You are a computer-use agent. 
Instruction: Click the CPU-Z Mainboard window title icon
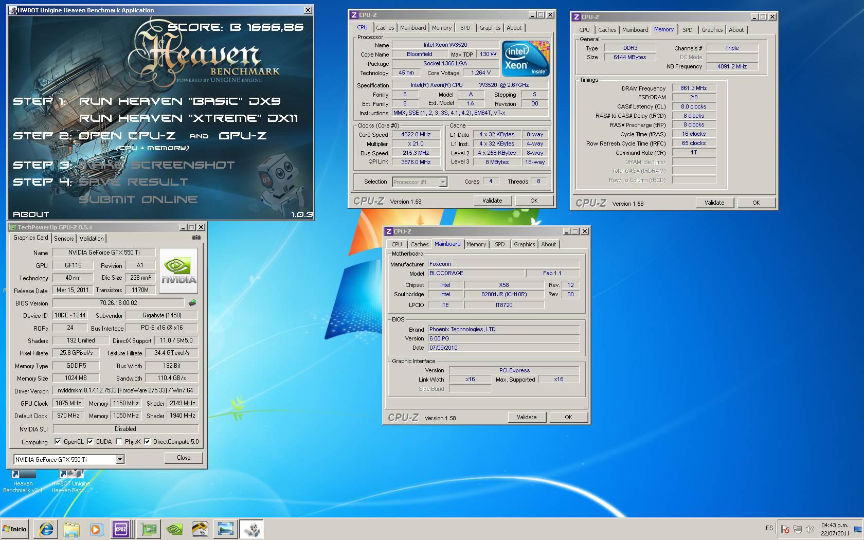[x=389, y=231]
